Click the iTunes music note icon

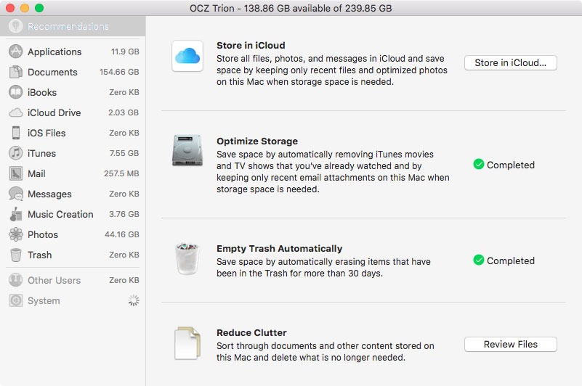[15, 153]
